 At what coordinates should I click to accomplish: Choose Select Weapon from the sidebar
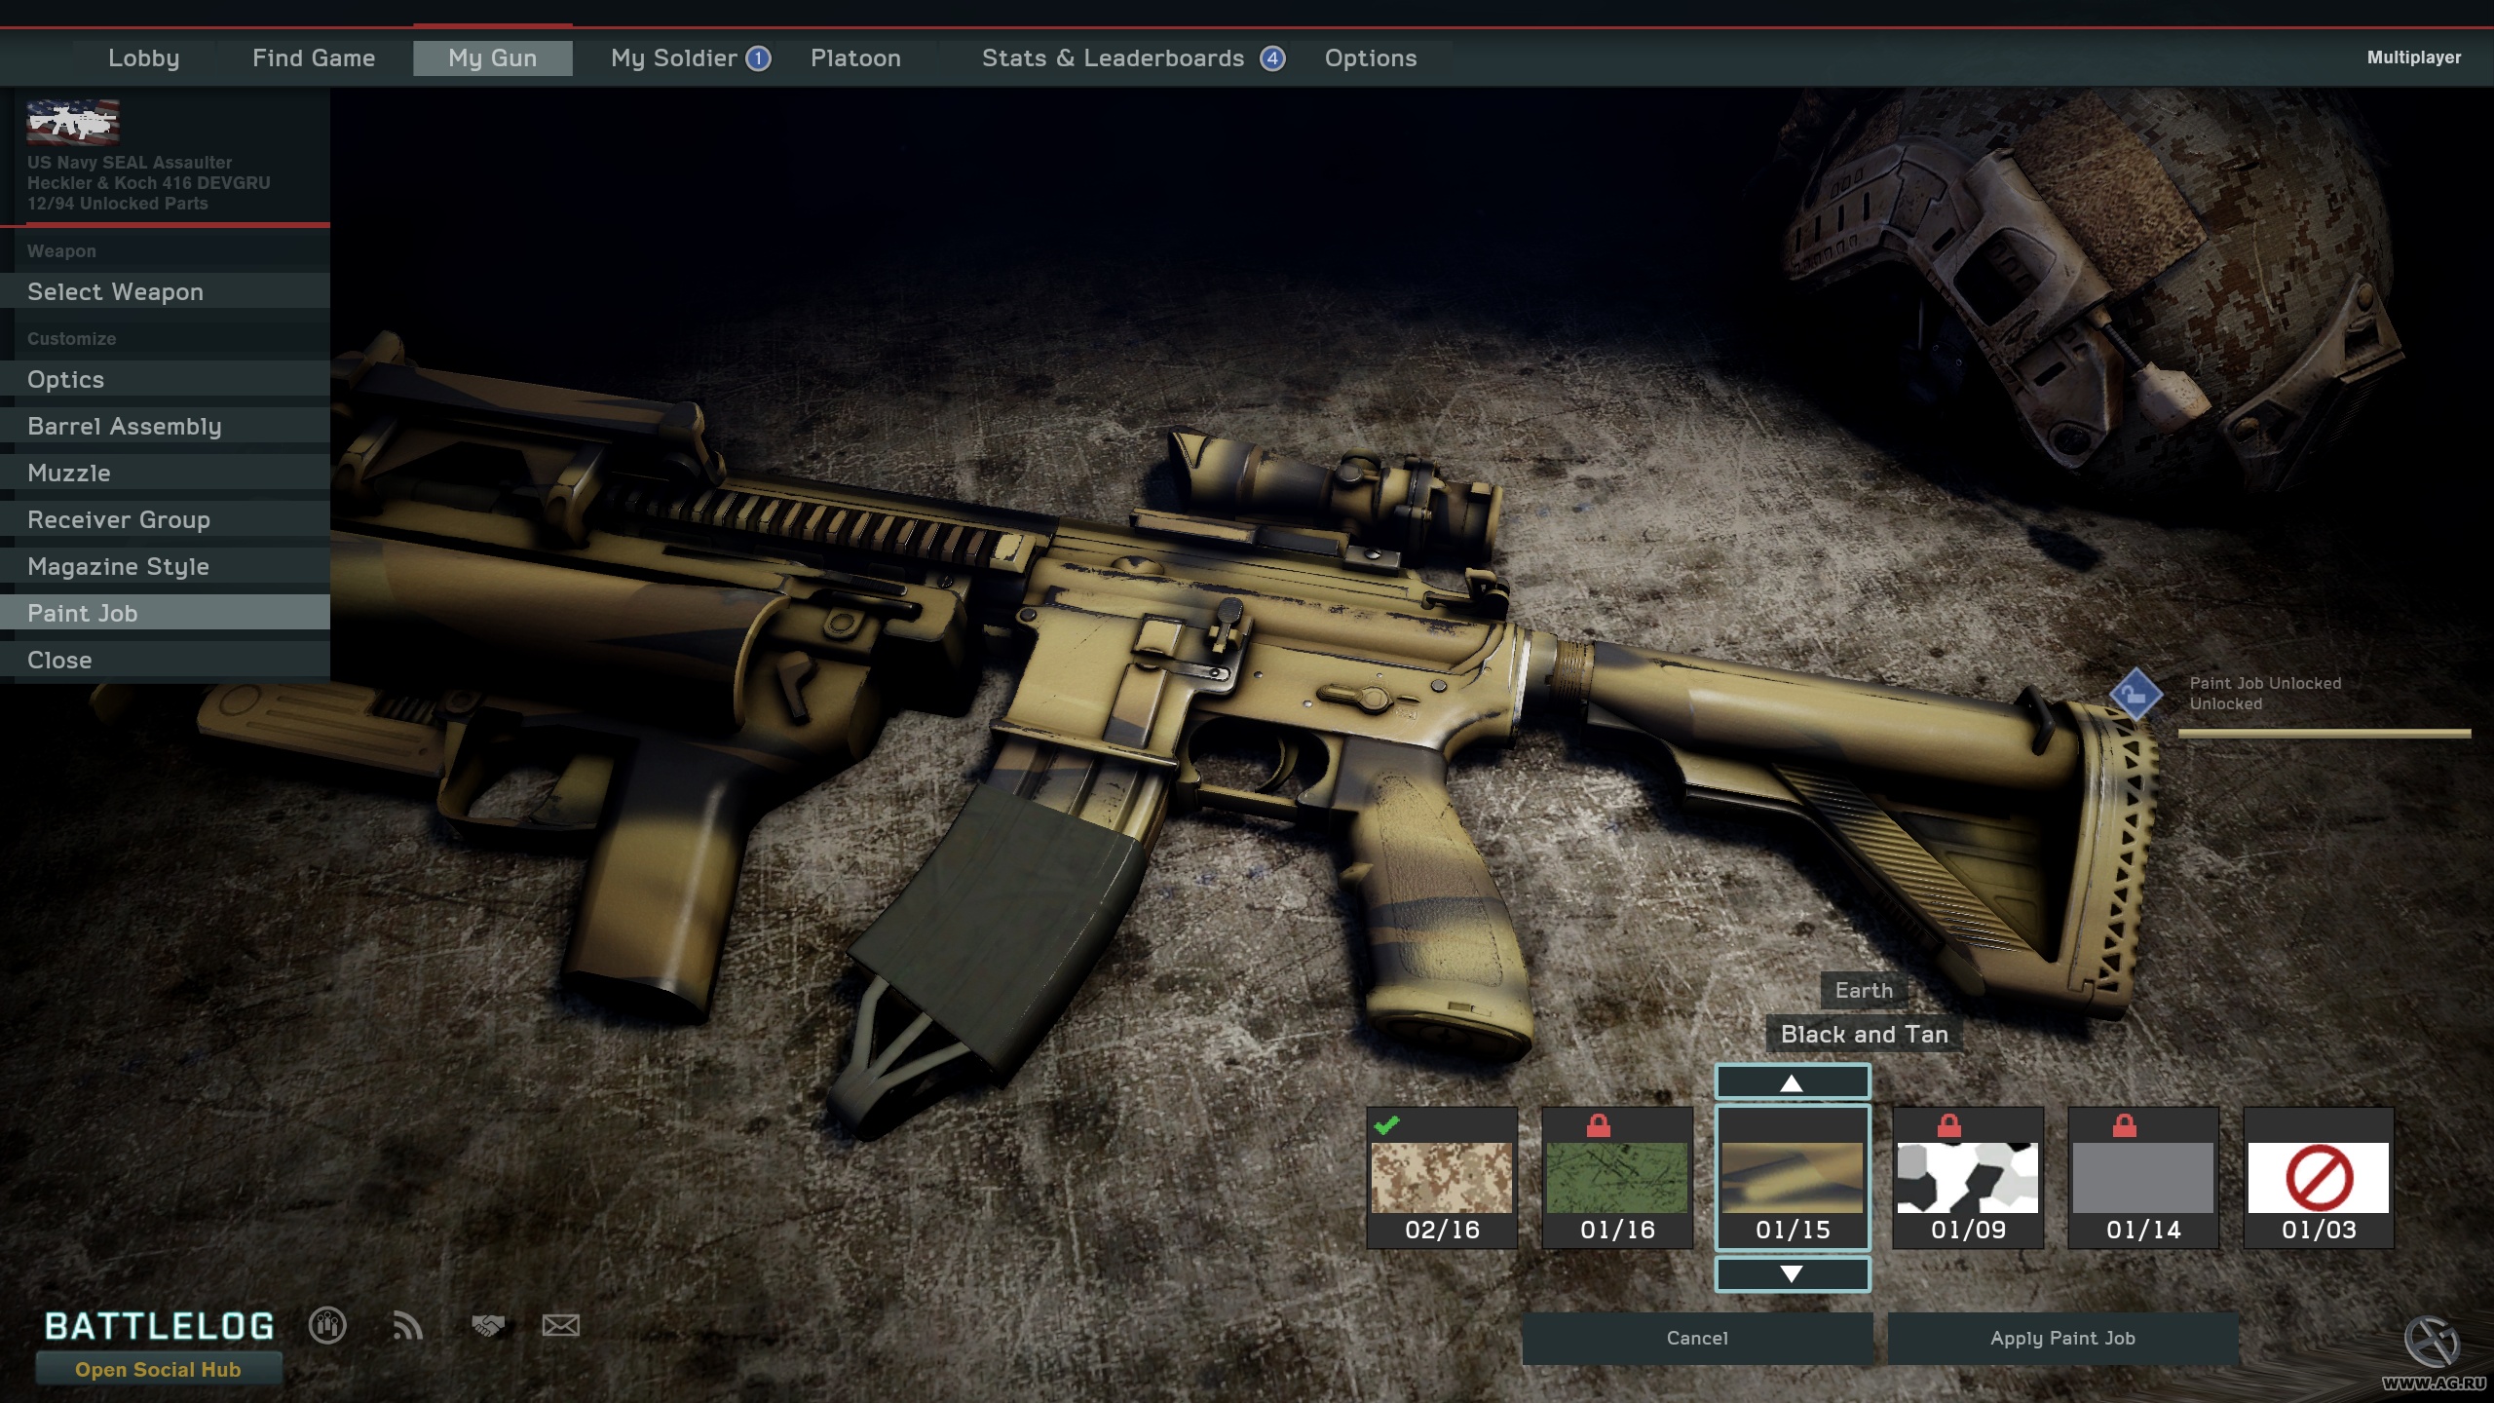pos(116,291)
